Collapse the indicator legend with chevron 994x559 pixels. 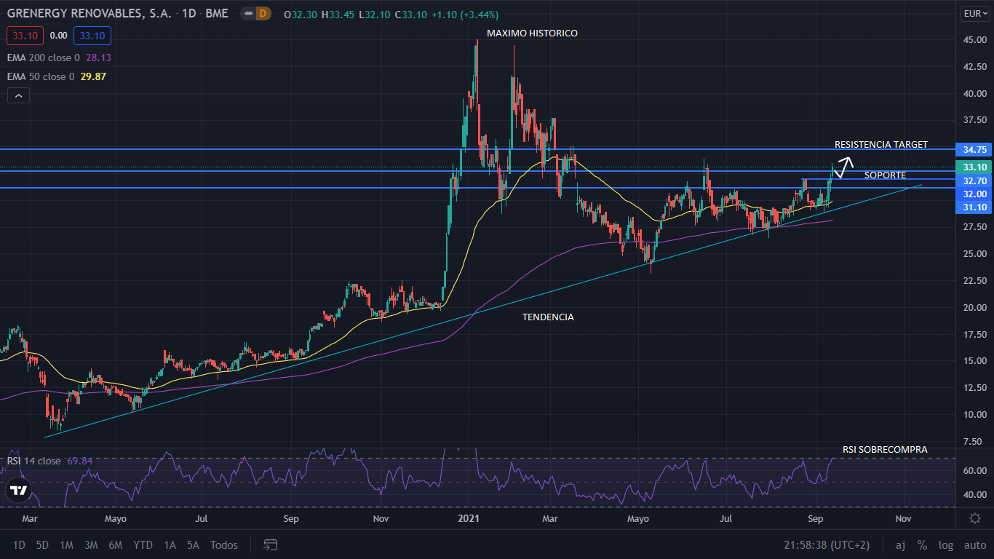click(x=18, y=95)
